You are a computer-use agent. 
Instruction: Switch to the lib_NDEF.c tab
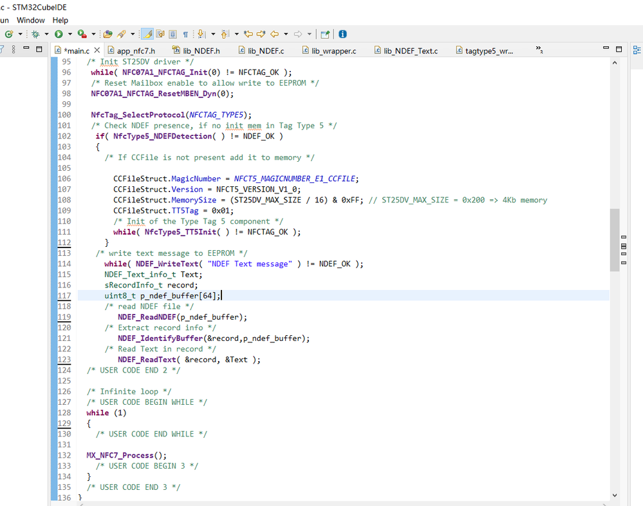coord(261,50)
